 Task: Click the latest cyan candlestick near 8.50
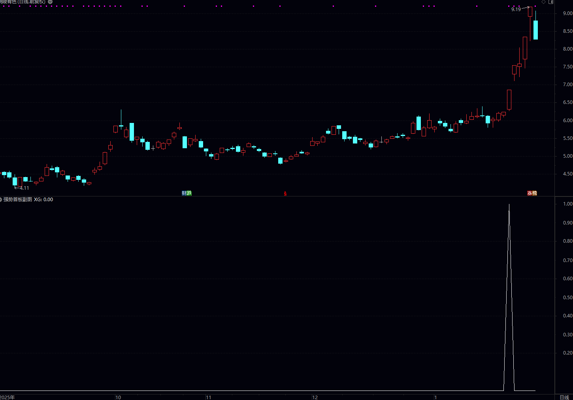click(535, 30)
